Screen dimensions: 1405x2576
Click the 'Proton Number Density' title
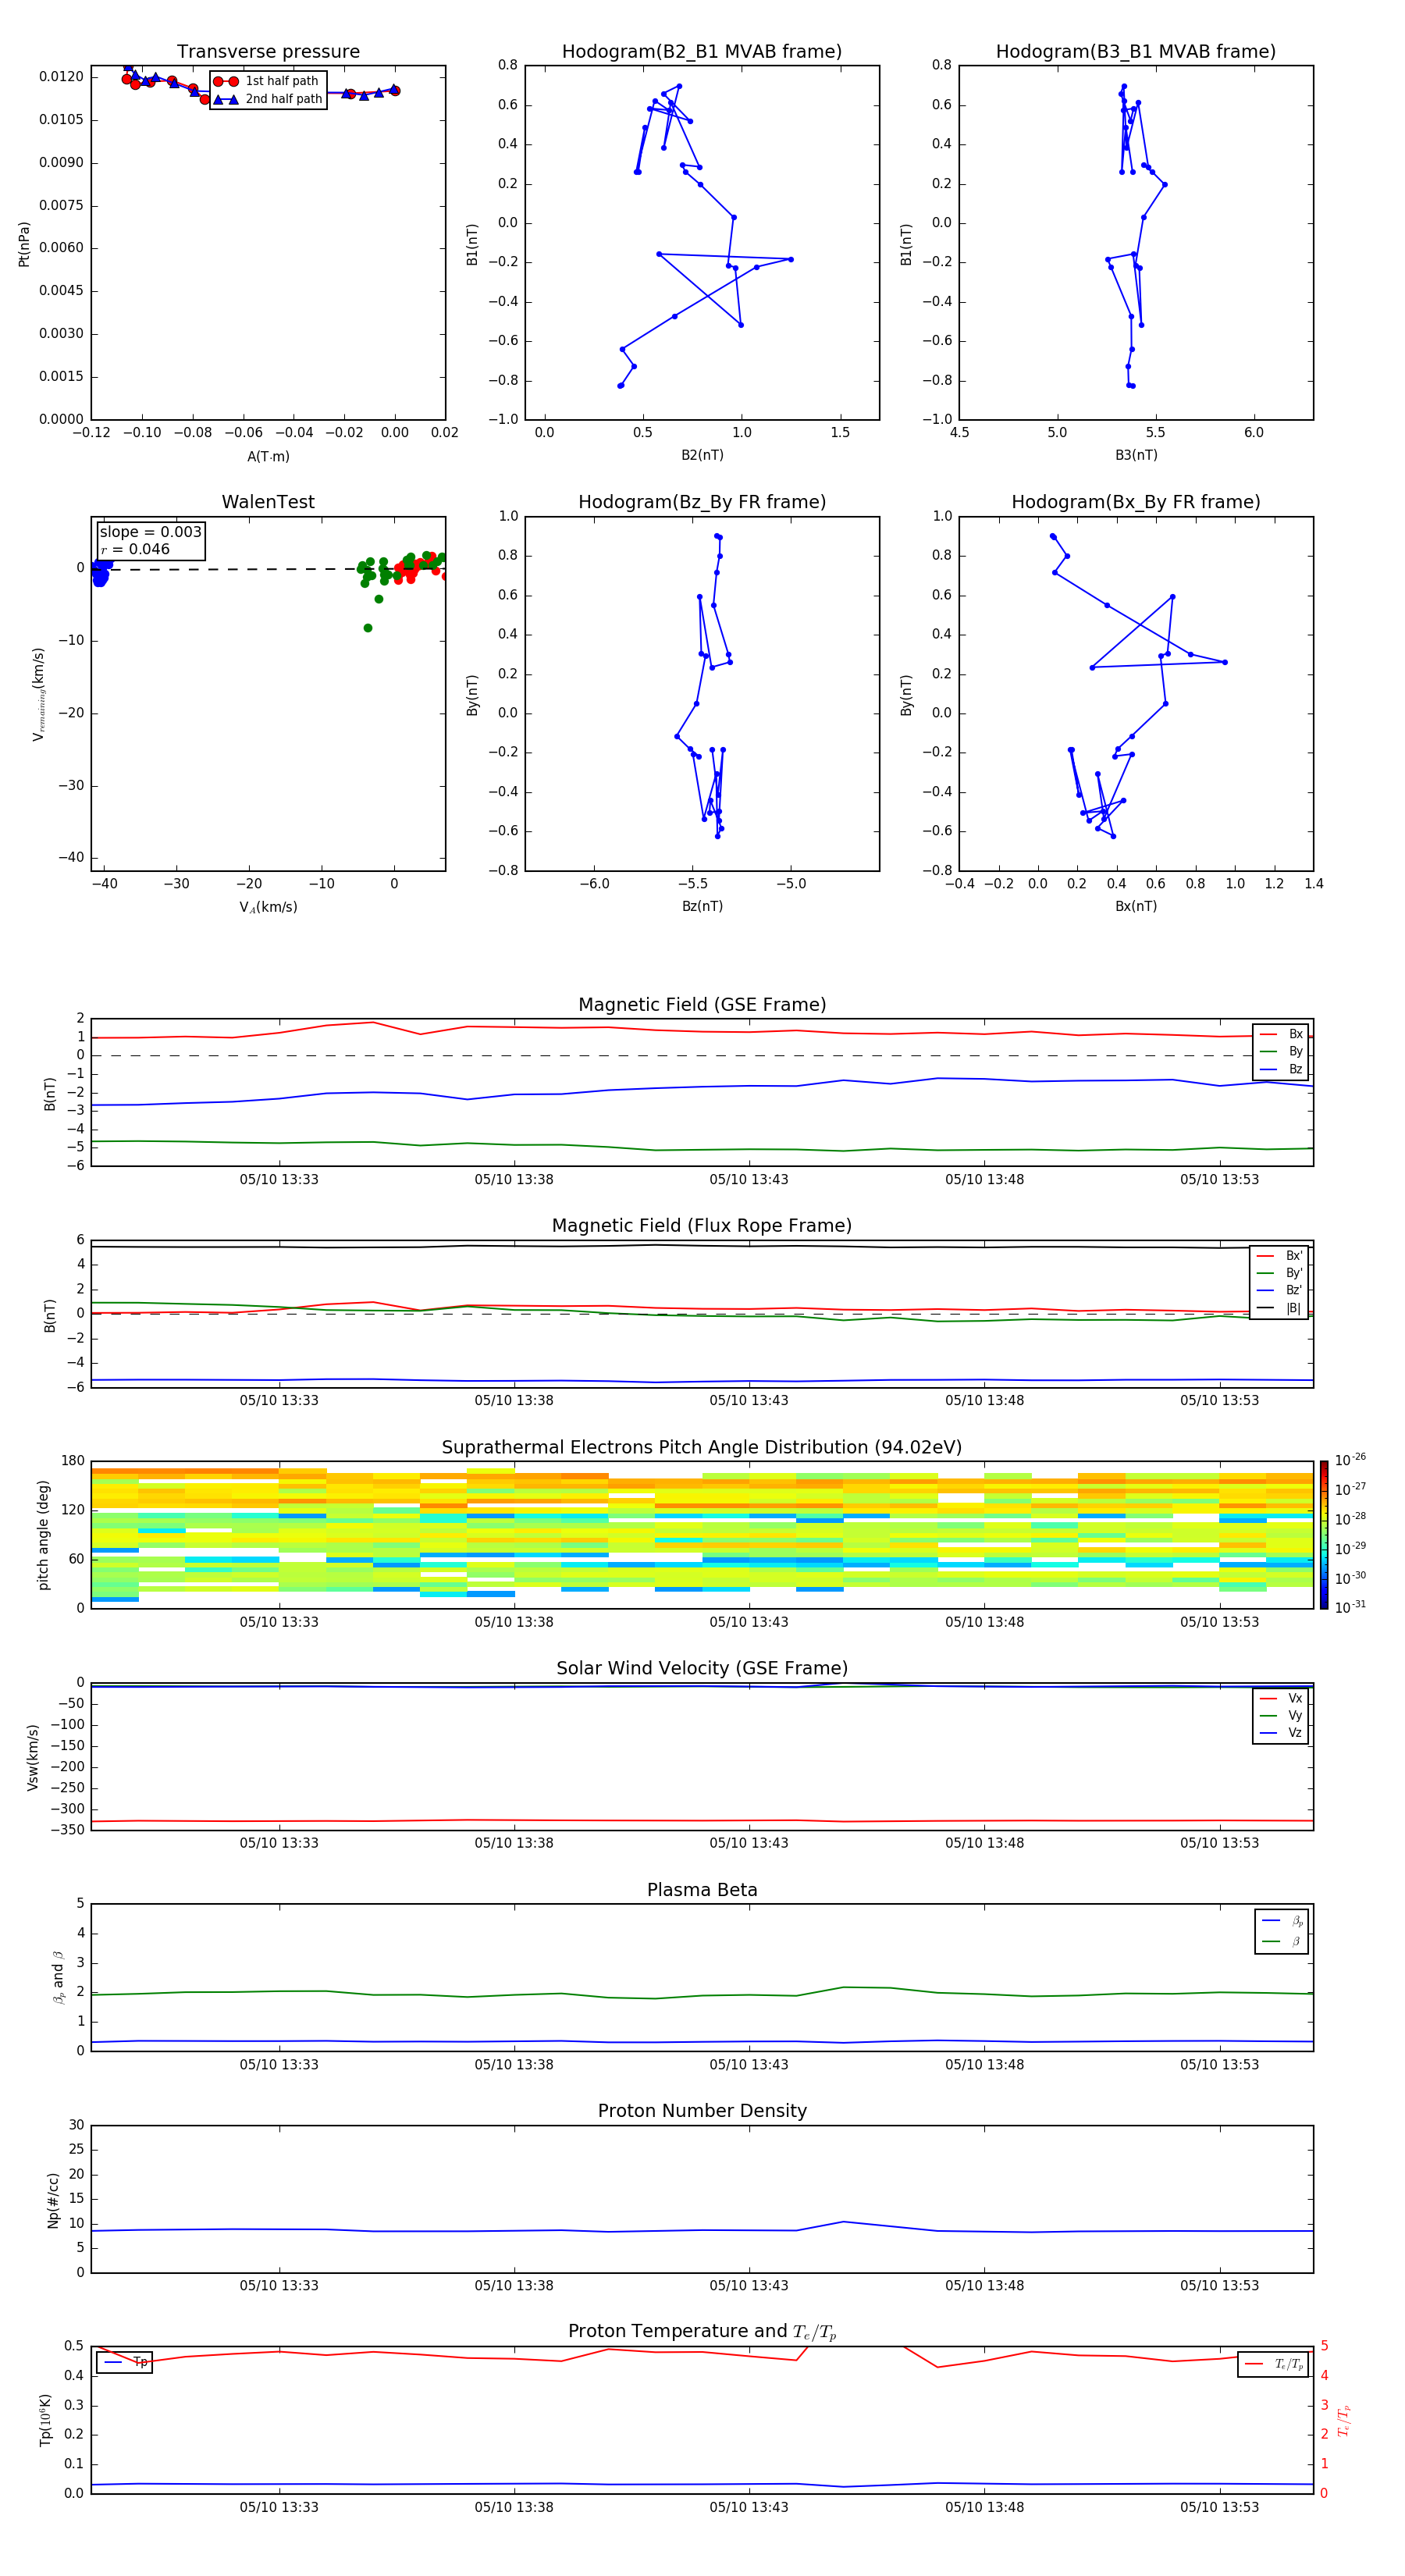tap(702, 2111)
